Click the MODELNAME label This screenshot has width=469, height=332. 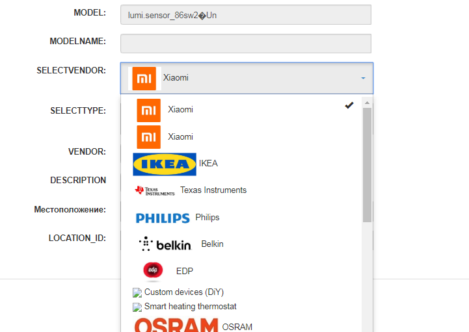pyautogui.click(x=78, y=41)
